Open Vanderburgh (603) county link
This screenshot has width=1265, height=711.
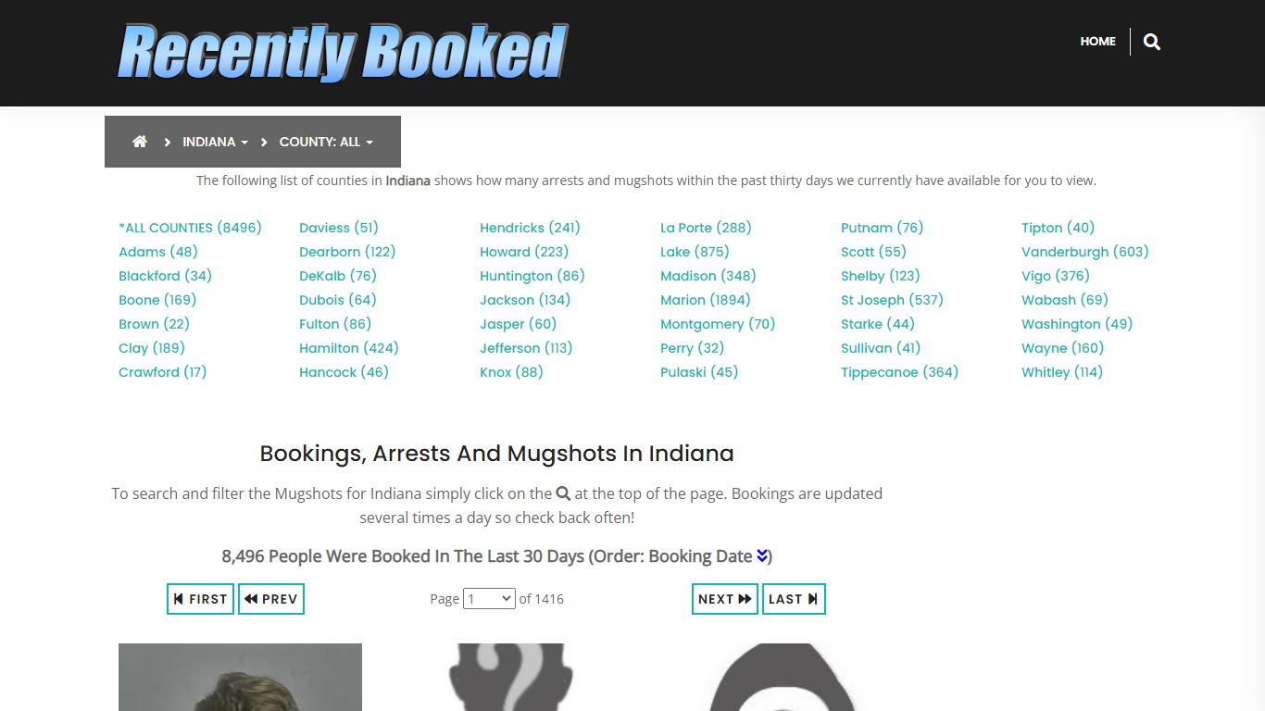pyautogui.click(x=1085, y=252)
